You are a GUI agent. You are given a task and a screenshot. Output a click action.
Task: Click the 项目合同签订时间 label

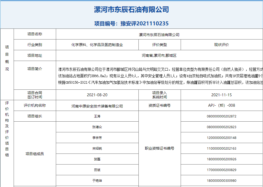(35, 95)
